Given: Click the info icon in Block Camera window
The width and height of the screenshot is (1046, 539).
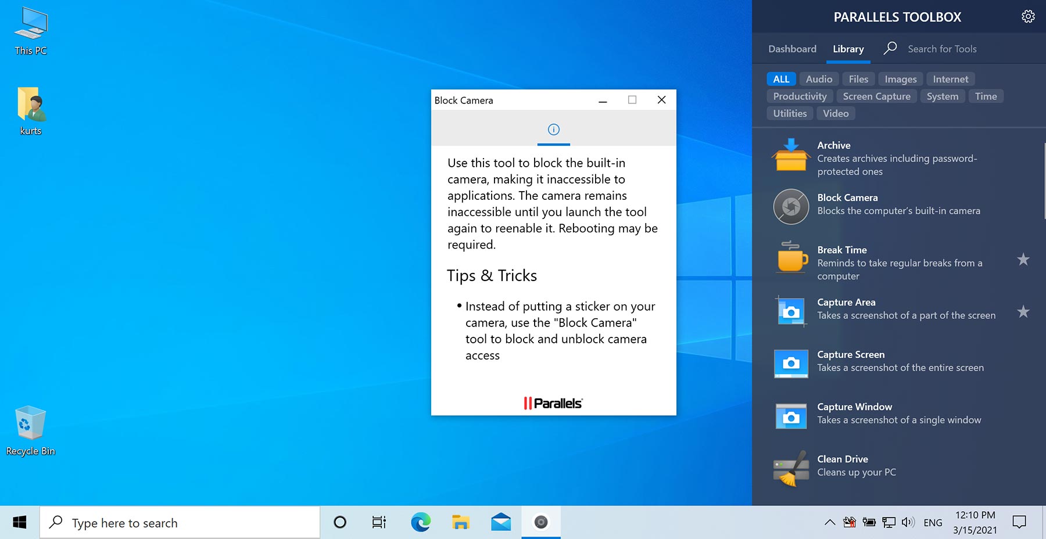Looking at the screenshot, I should point(553,130).
